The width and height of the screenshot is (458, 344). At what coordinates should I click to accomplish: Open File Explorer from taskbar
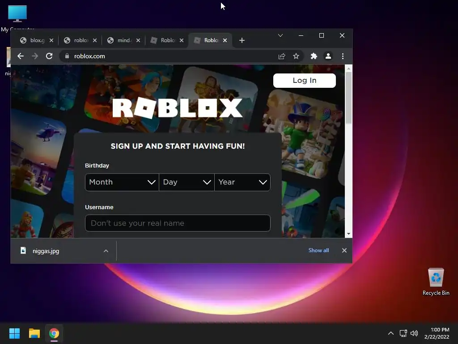click(34, 333)
